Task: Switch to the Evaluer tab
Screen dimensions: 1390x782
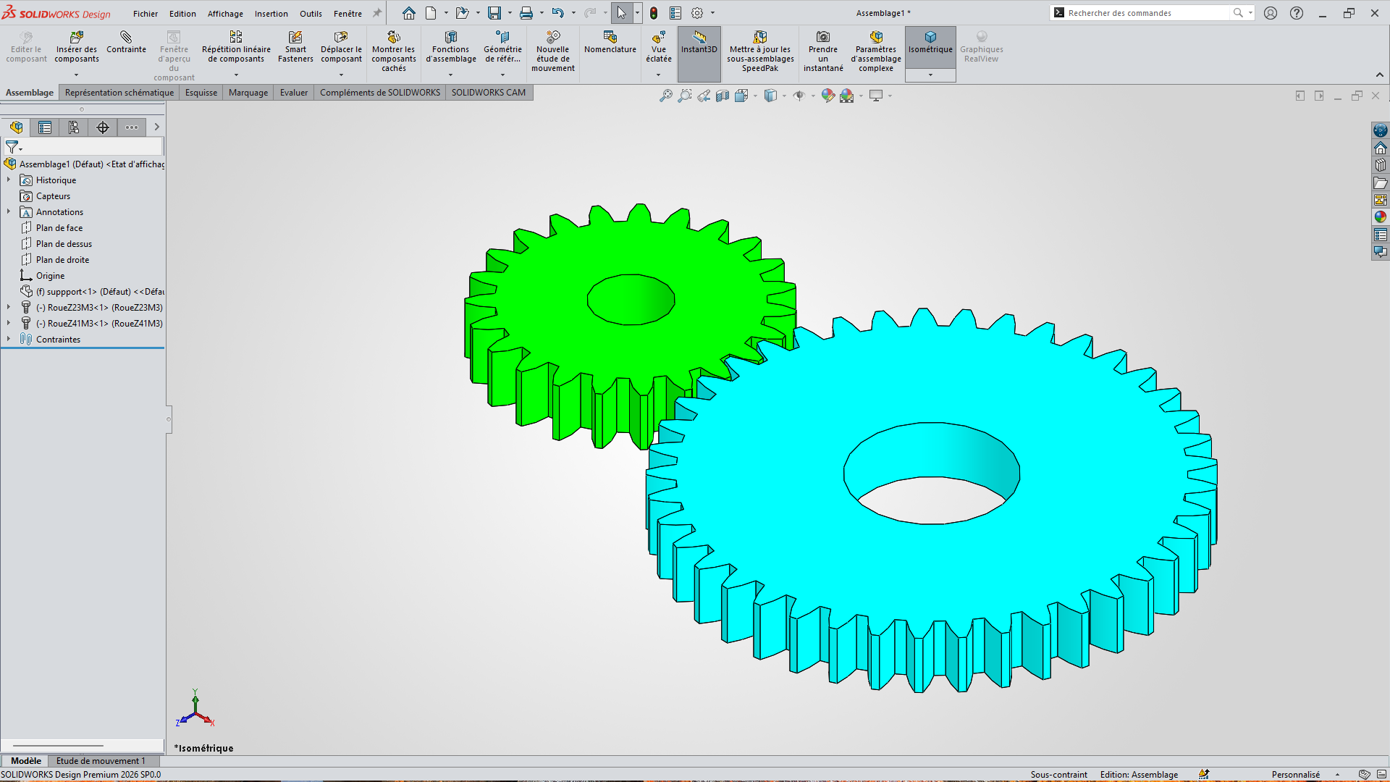Action: [294, 93]
